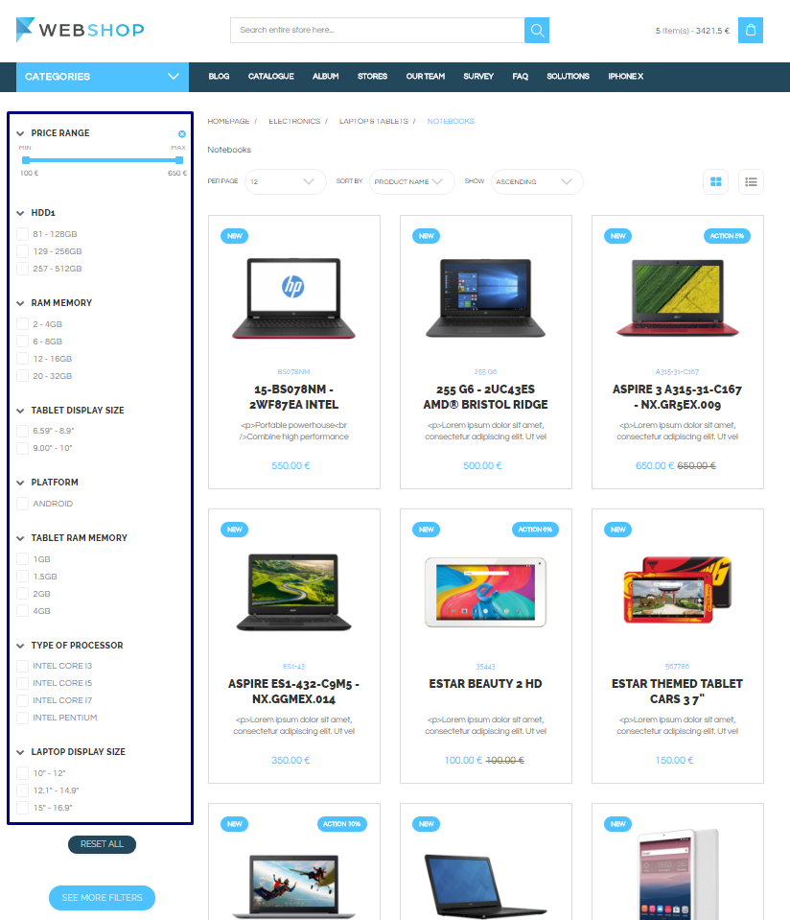Click middle of the price range track
This screenshot has width=790, height=920.
tap(103, 160)
